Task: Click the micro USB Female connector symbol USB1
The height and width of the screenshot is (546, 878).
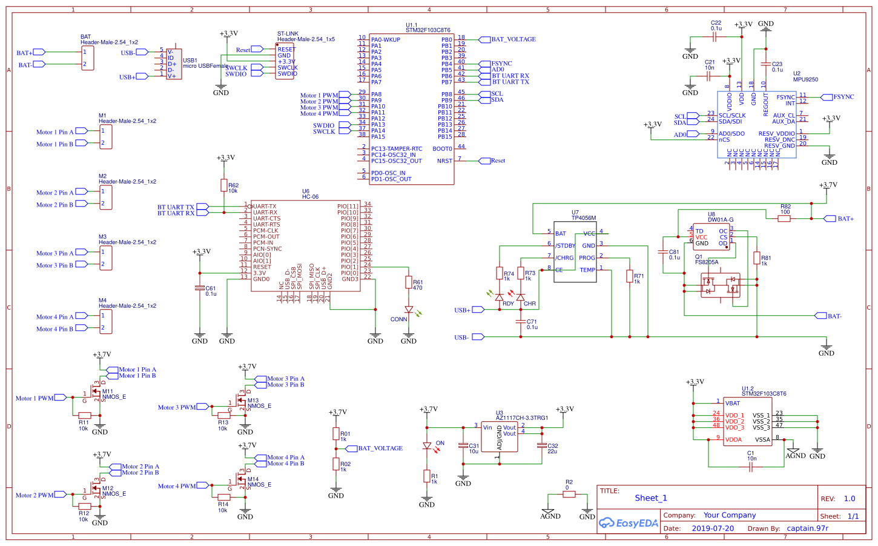Action: point(173,62)
